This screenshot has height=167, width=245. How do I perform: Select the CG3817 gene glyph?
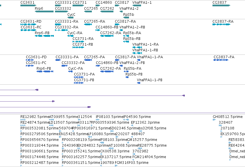(117, 5)
